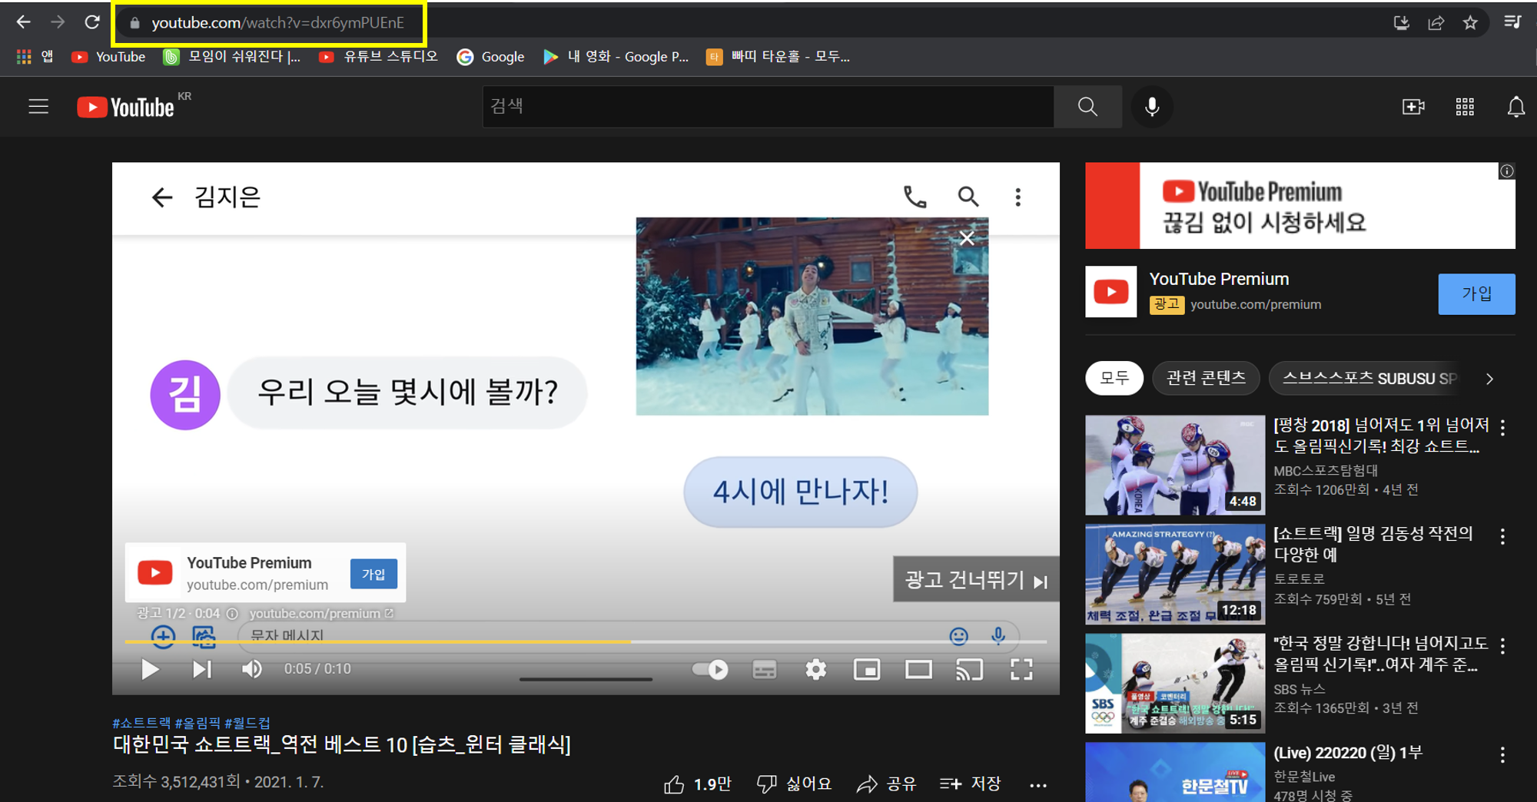Viewport: 1537px width, 802px height.
Task: Open the youtube.com/premium link under the ad
Action: click(321, 613)
